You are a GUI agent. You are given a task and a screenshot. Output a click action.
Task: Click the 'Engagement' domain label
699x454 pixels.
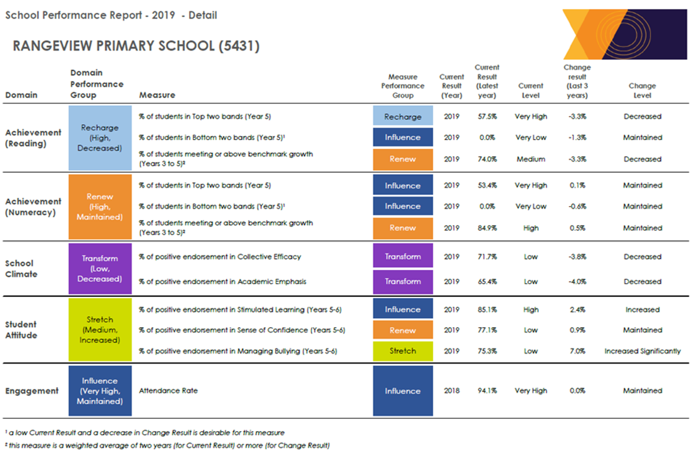(x=32, y=391)
